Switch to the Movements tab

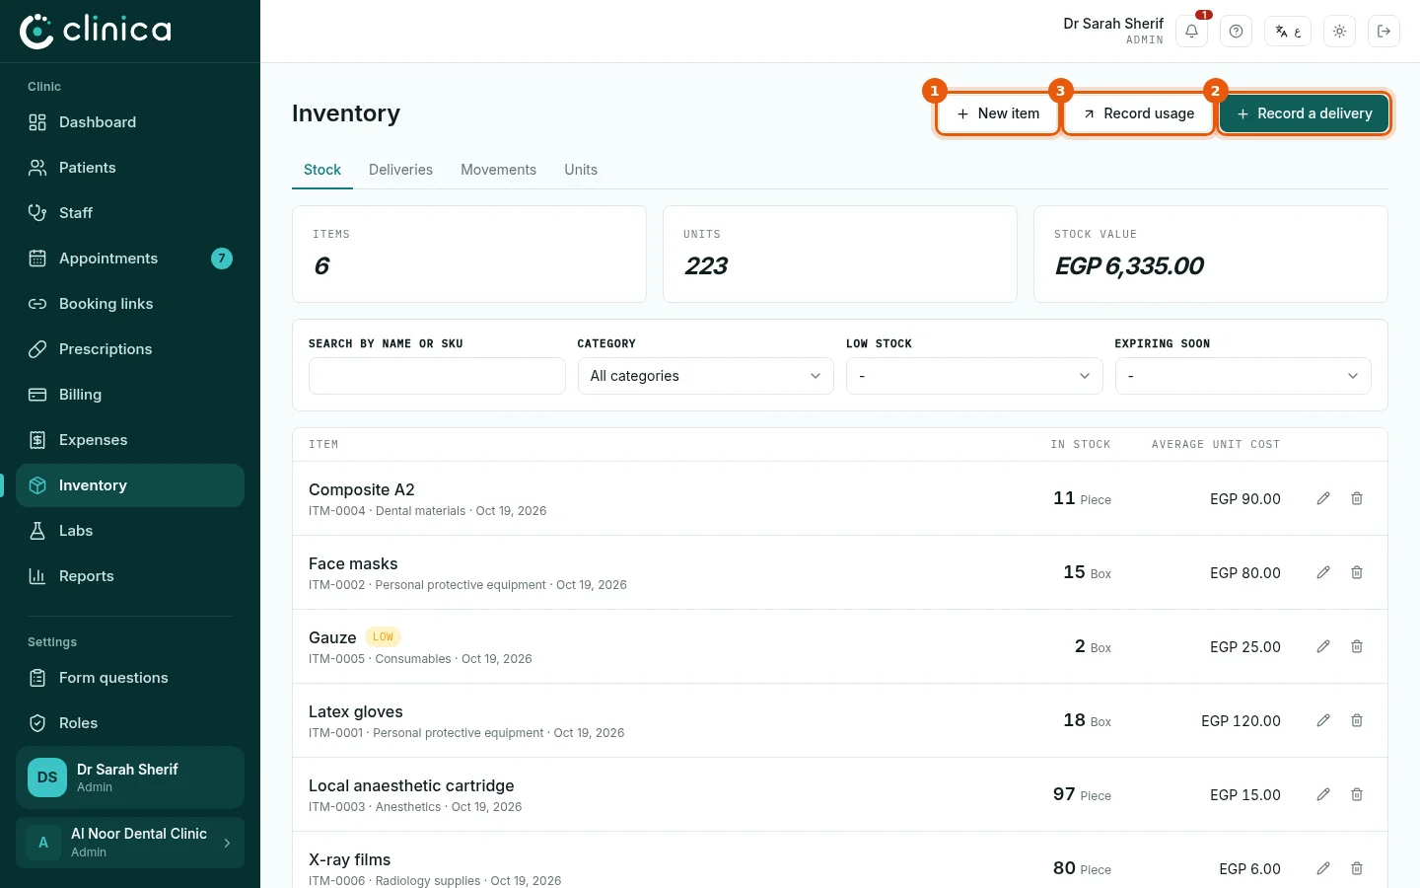click(498, 170)
